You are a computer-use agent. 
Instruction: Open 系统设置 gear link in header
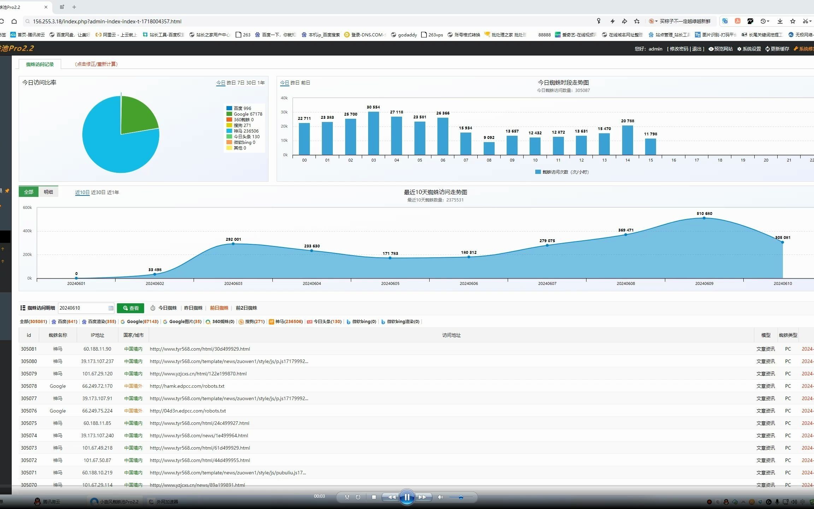[x=749, y=49]
